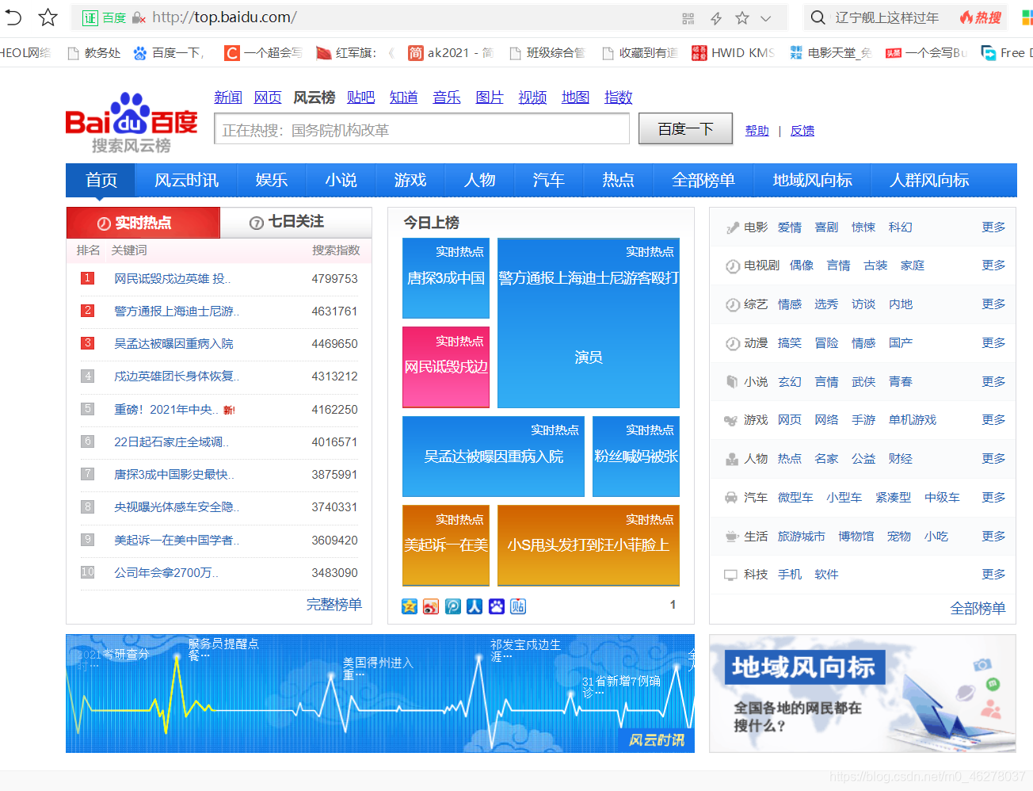Click the lightning speed-mode icon in address bar

[x=715, y=17]
